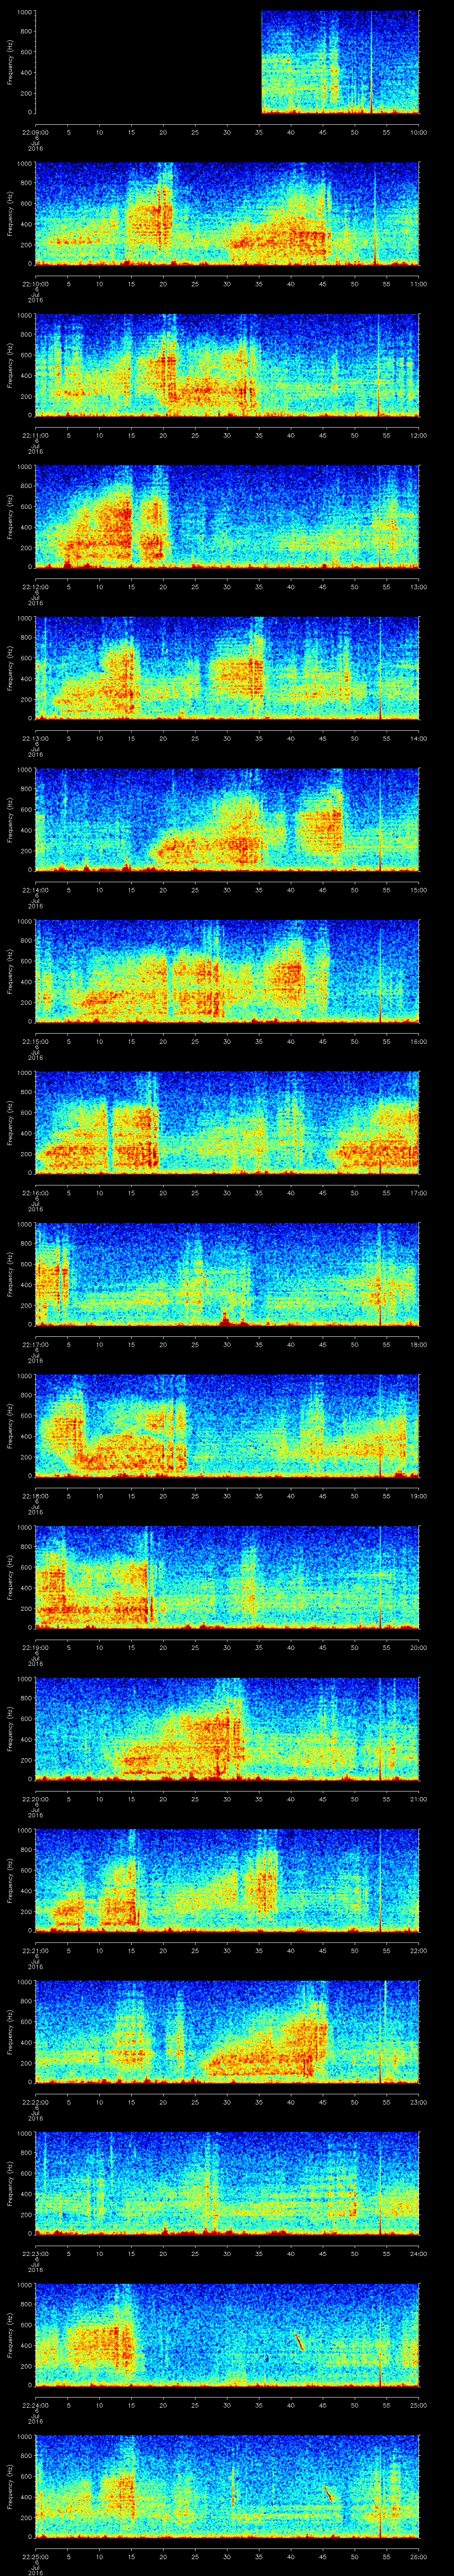Select the spectrogram panel starting at 22:15:00
The image size is (454, 2576).
coord(227,971)
